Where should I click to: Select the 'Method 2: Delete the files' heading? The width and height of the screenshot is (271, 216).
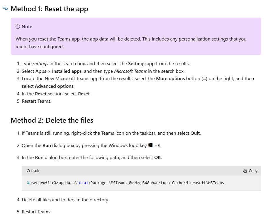(52, 120)
